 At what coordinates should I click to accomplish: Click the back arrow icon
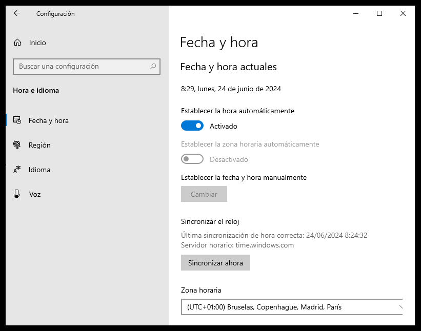(x=17, y=13)
